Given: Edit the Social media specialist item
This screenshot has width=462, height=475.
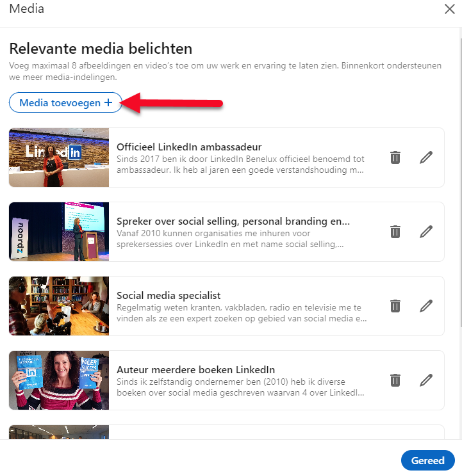Looking at the screenshot, I should pyautogui.click(x=426, y=306).
